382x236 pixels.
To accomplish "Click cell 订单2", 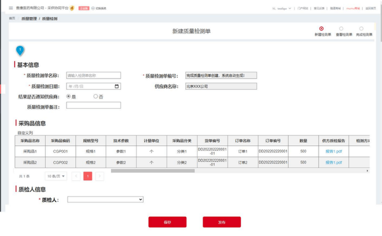I will pyautogui.click(x=243, y=162).
